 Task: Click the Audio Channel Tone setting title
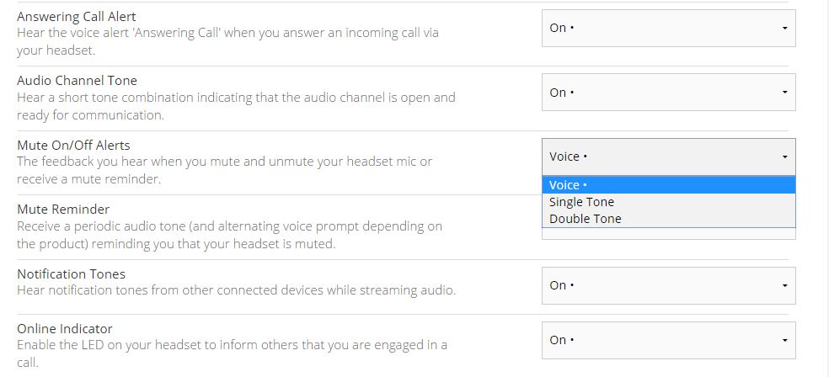78,81
